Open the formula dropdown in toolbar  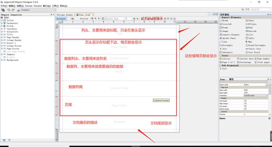tap(39, 10)
